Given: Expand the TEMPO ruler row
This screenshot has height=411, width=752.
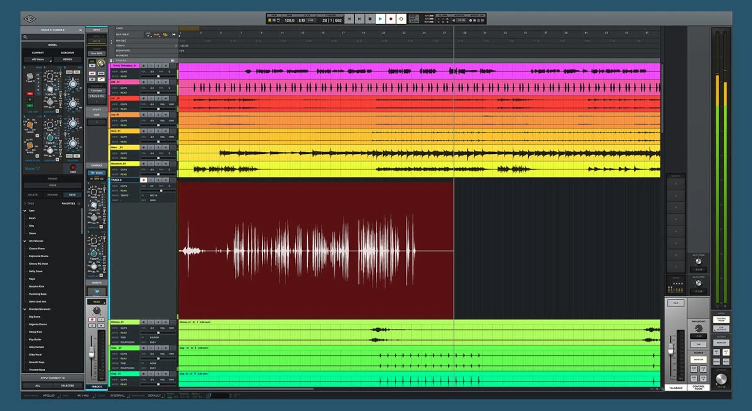Looking at the screenshot, I should 175,45.
